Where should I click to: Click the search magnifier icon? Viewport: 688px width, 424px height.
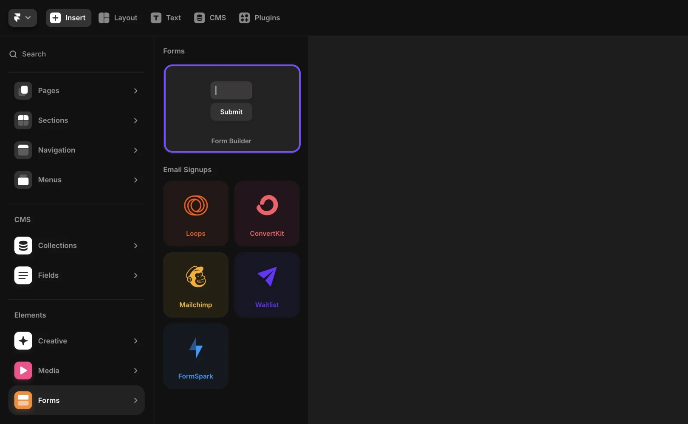tap(13, 54)
